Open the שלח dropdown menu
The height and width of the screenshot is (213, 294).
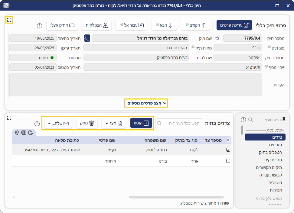tap(58, 123)
